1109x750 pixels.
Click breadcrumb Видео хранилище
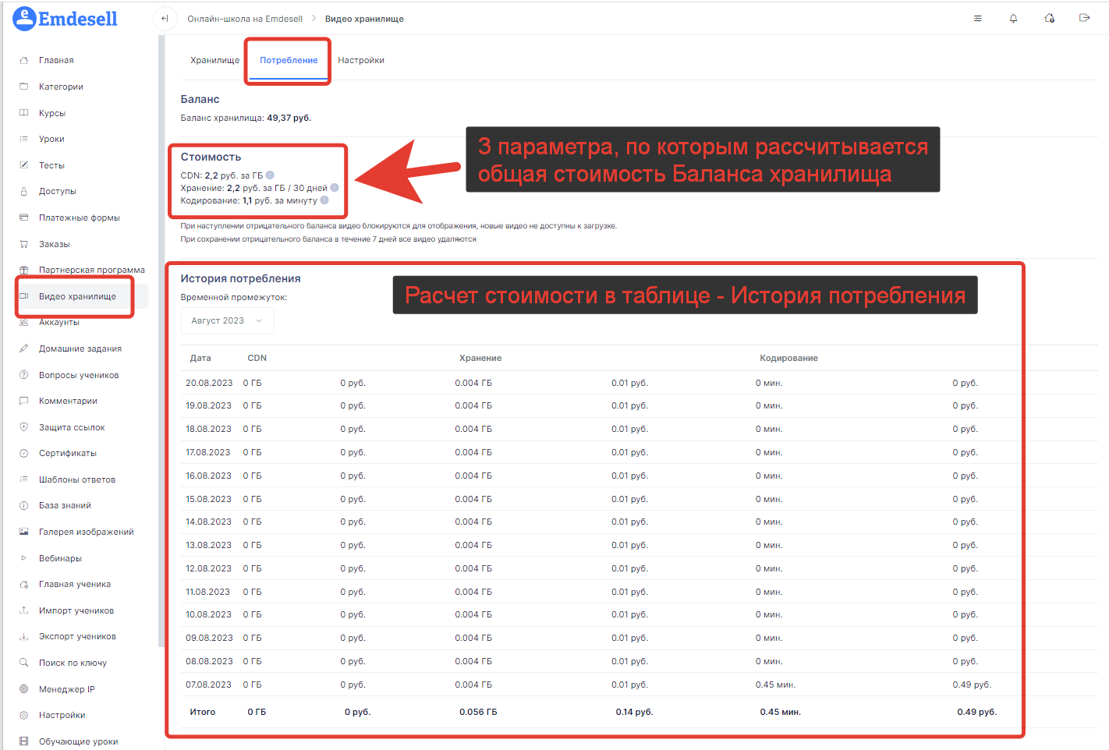click(x=364, y=19)
